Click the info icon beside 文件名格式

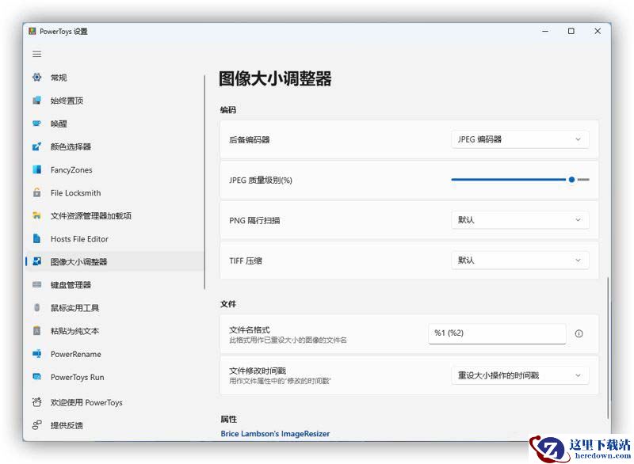[x=579, y=333]
